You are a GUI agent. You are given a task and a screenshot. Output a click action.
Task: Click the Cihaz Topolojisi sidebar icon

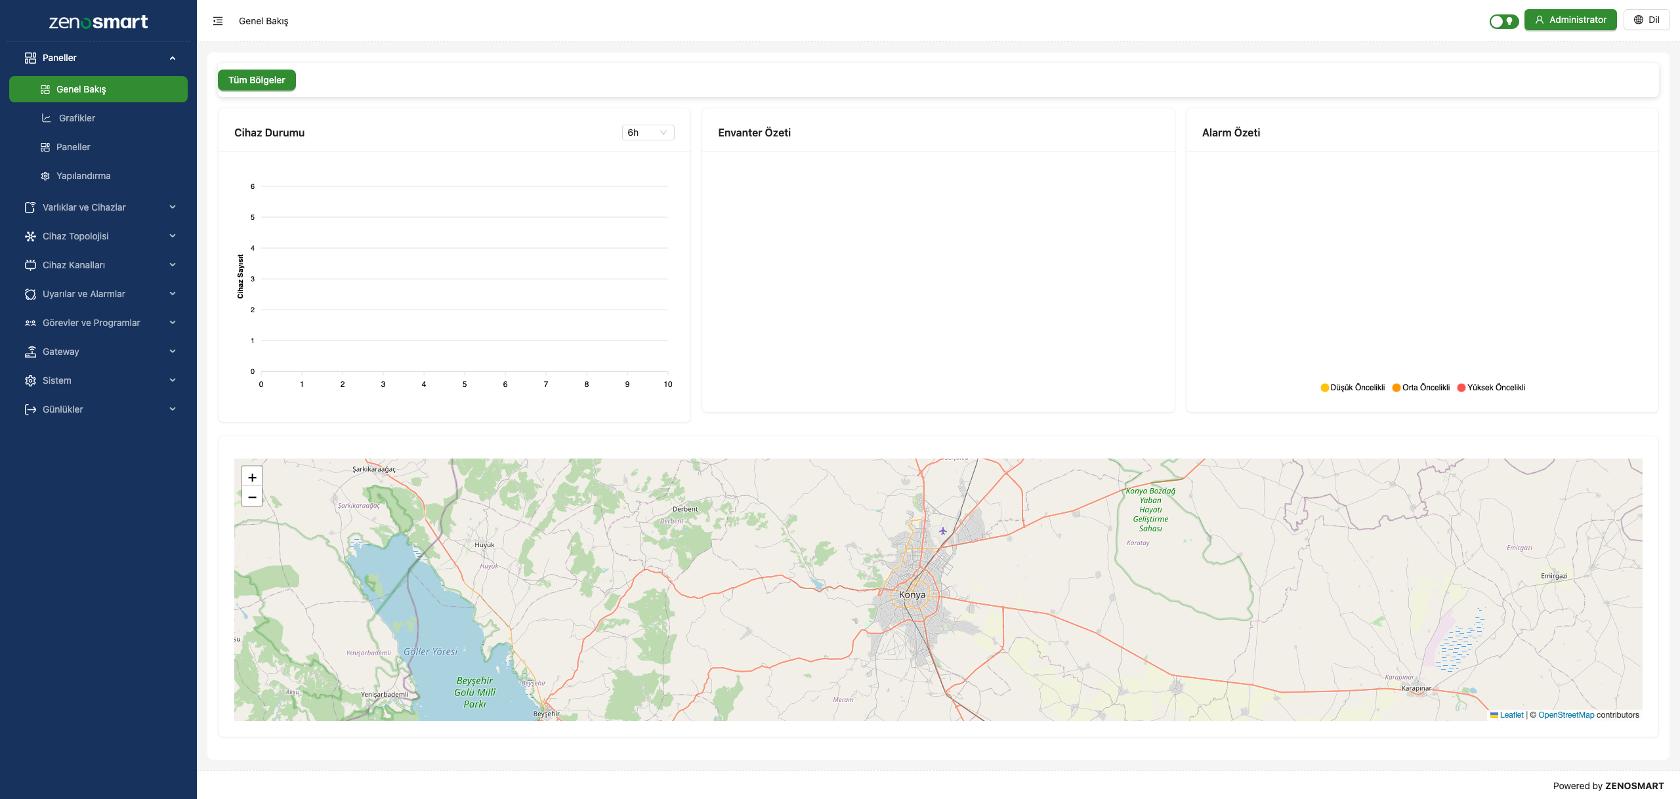click(x=30, y=236)
